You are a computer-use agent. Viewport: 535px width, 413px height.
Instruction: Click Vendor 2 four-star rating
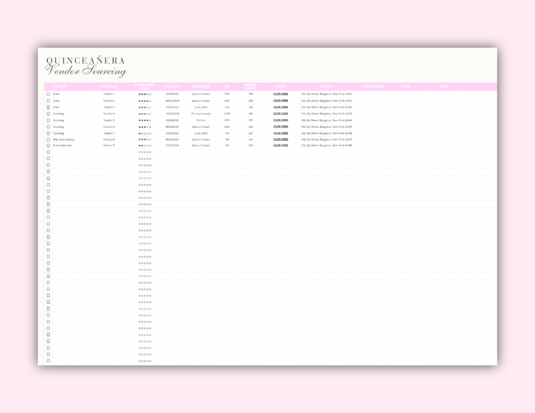(x=144, y=101)
